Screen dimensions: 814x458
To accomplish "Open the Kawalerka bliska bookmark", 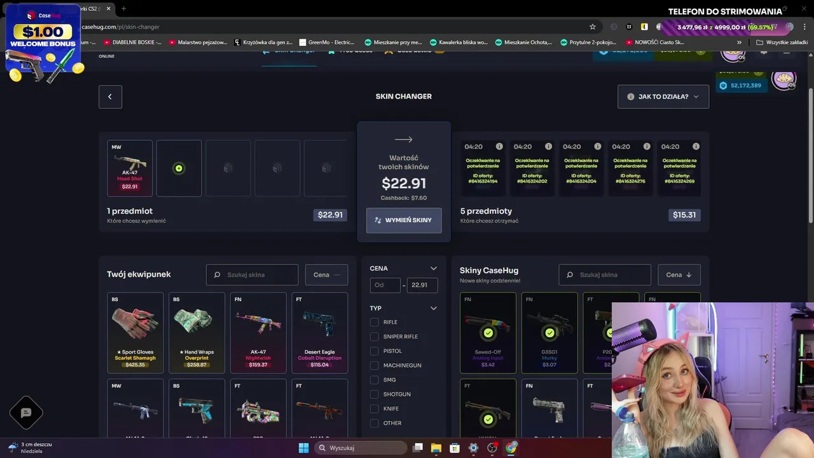I will coord(459,43).
